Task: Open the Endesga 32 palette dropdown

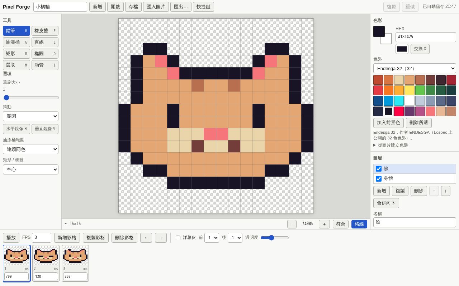Action: [415, 68]
